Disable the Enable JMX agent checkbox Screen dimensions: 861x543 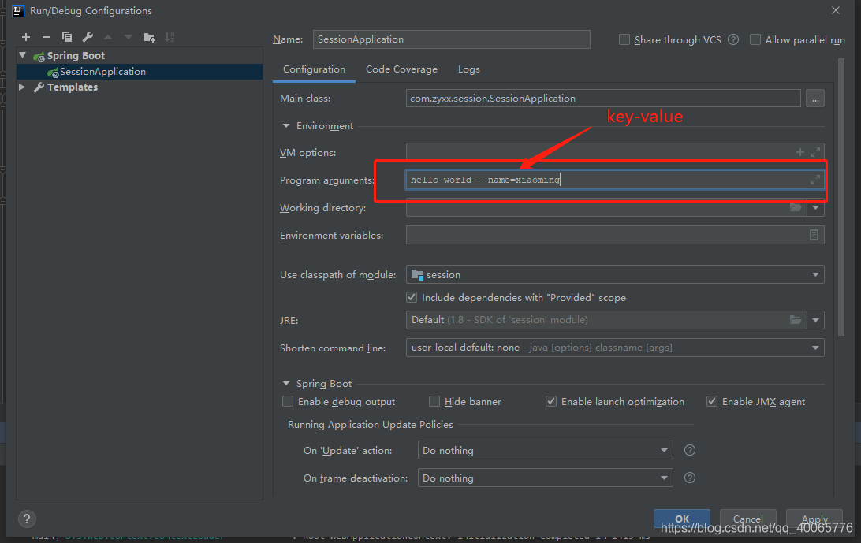(x=712, y=401)
